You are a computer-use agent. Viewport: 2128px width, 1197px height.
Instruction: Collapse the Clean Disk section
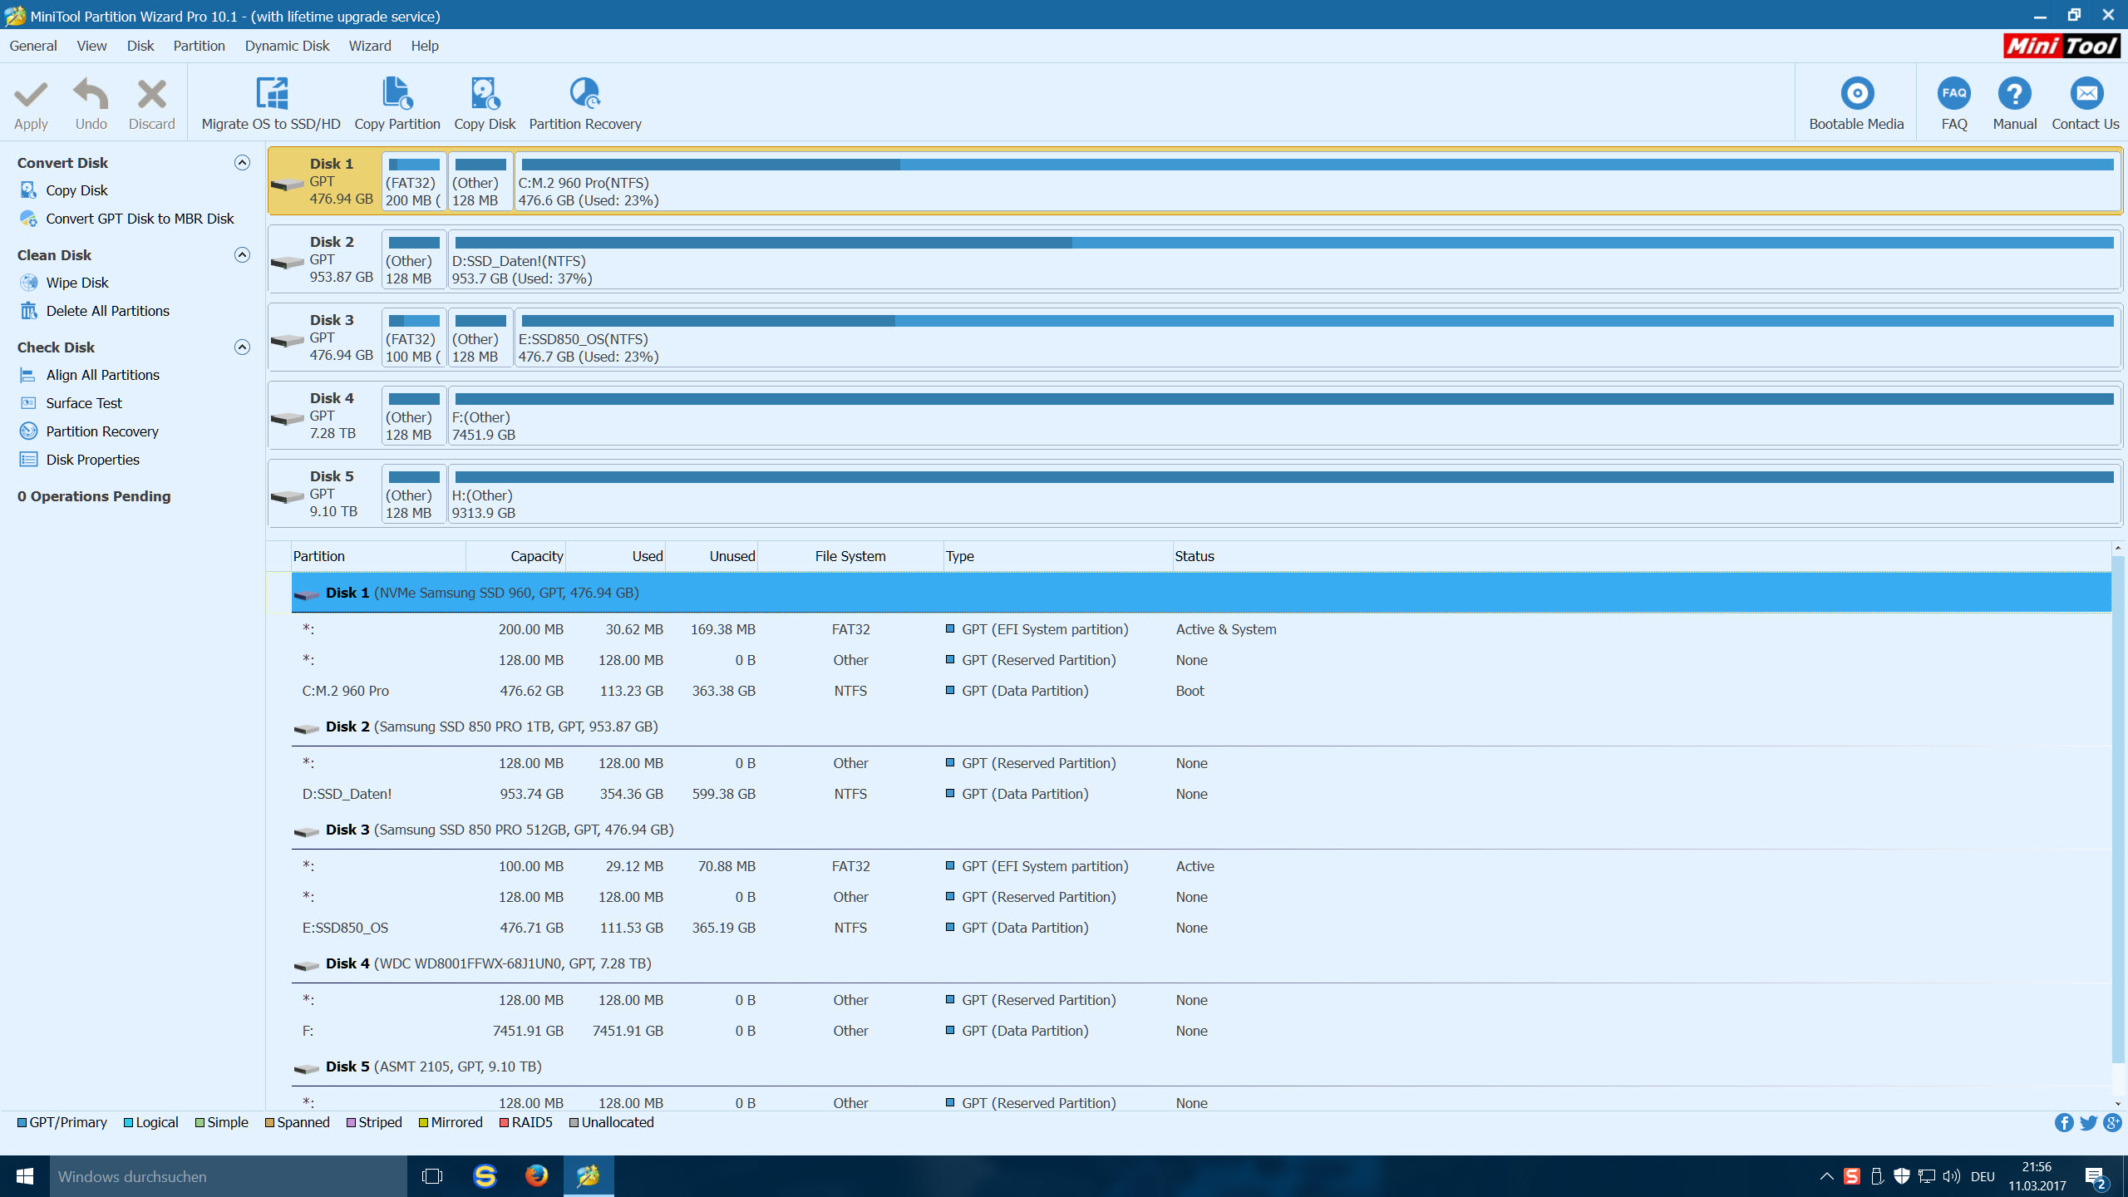tap(242, 255)
